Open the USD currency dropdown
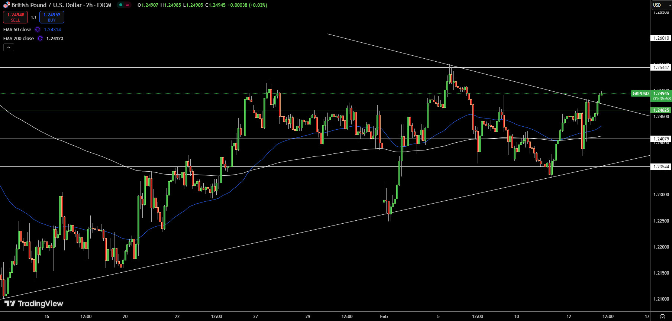The height and width of the screenshot is (321, 672). (661, 5)
